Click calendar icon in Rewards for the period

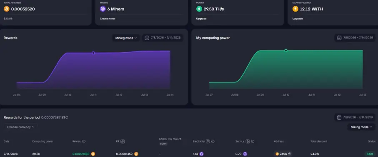point(339,117)
